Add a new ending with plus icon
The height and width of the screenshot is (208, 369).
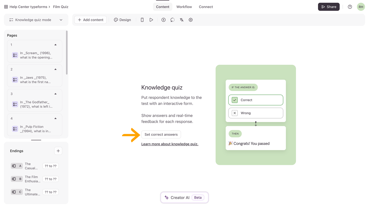click(x=58, y=151)
